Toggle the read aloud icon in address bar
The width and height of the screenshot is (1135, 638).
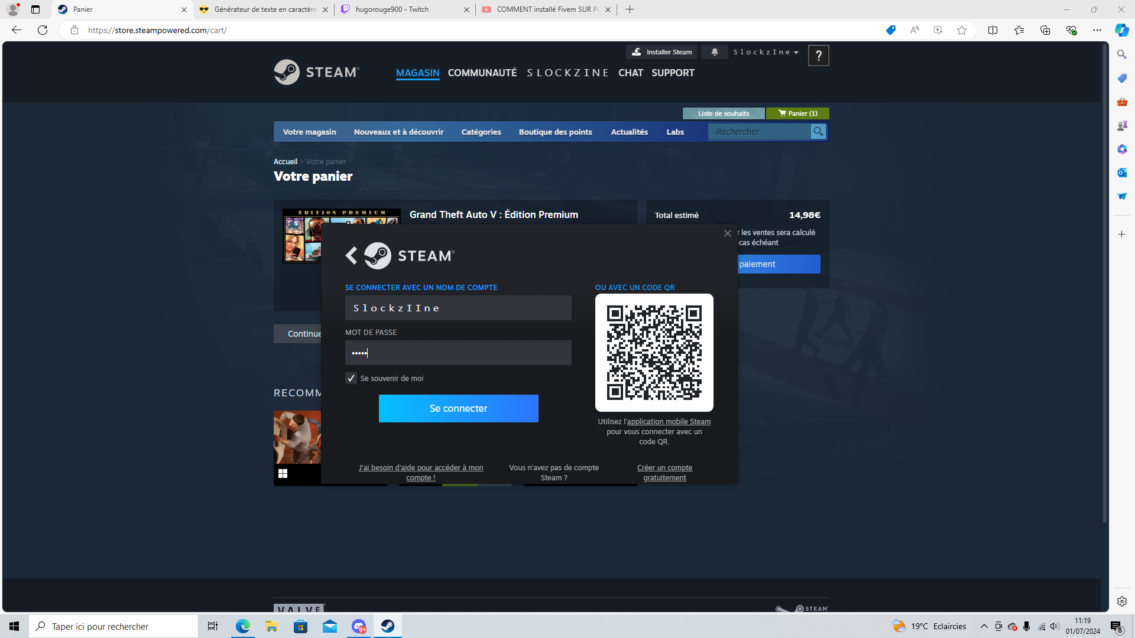click(x=915, y=30)
